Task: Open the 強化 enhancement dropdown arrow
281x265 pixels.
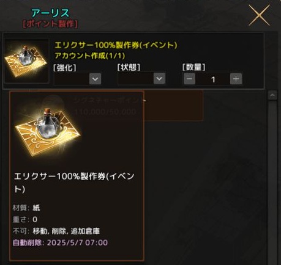Action: (95, 79)
